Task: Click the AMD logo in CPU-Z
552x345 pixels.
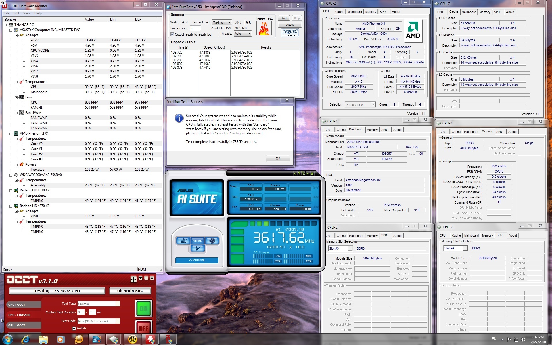Action: [x=413, y=31]
